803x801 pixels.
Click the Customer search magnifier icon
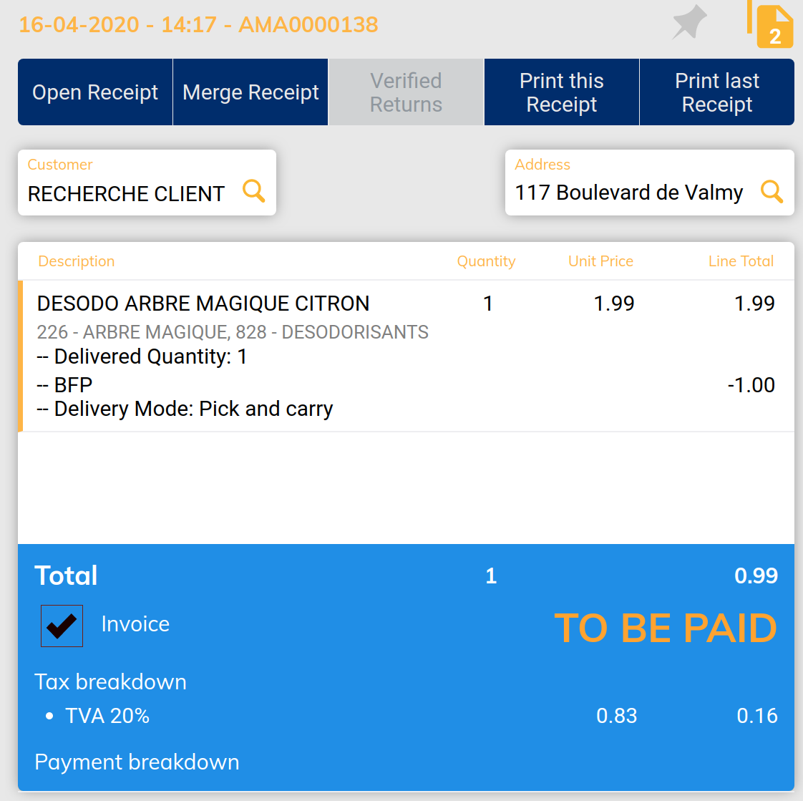tap(253, 191)
